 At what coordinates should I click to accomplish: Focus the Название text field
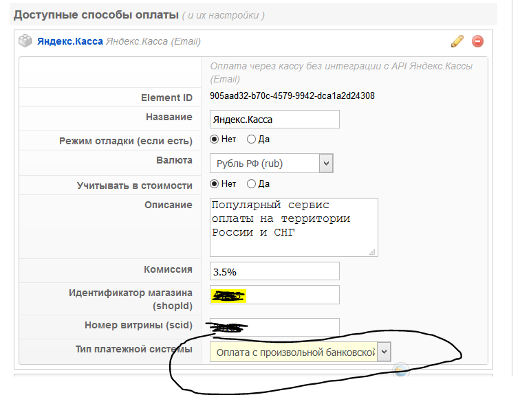(x=274, y=119)
